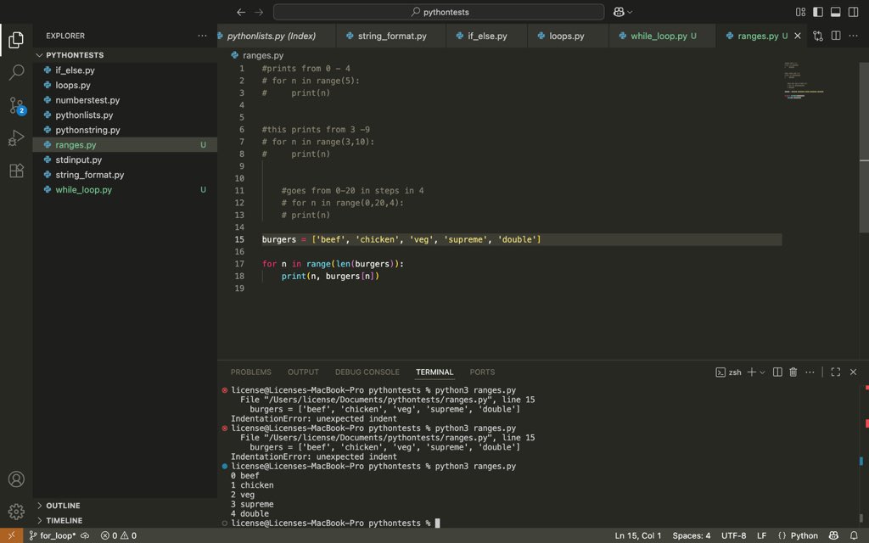Change file encoding UTF-8
869x543 pixels.
(733, 535)
